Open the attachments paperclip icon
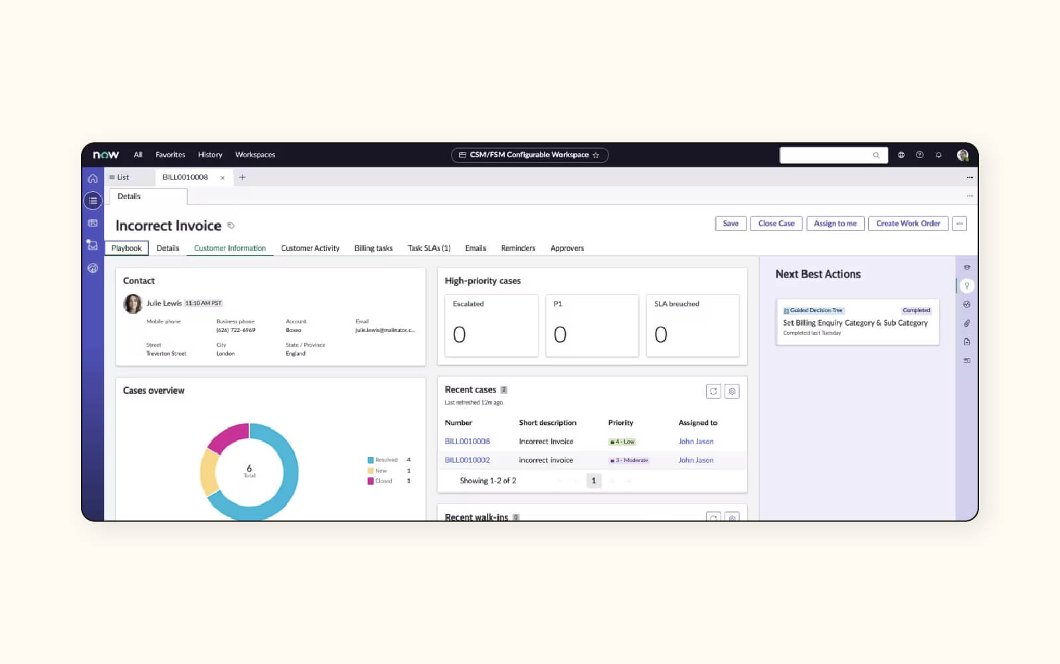The height and width of the screenshot is (664, 1060). [x=967, y=323]
